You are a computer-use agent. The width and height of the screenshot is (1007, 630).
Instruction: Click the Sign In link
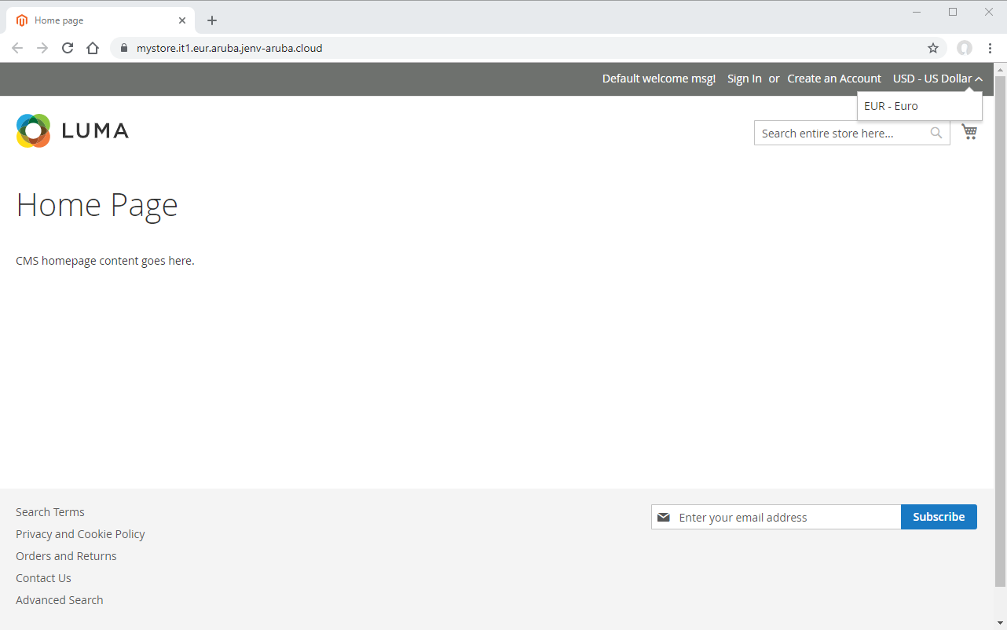tap(744, 79)
